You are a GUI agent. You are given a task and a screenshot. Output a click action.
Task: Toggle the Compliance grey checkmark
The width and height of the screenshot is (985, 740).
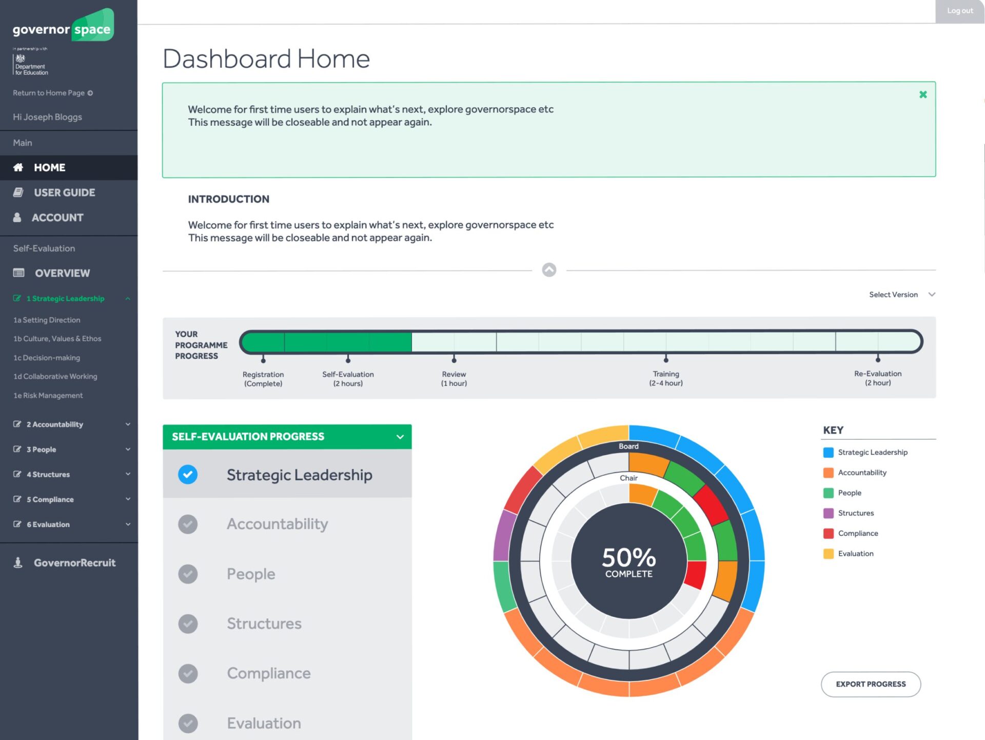(x=188, y=673)
